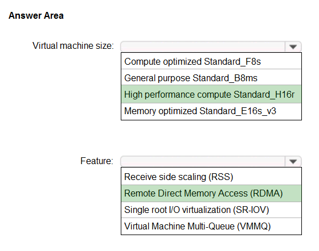Choose Virtual Machine Multi-Queue (VMMQ) feature
This screenshot has height=251, width=319.
tap(211, 226)
